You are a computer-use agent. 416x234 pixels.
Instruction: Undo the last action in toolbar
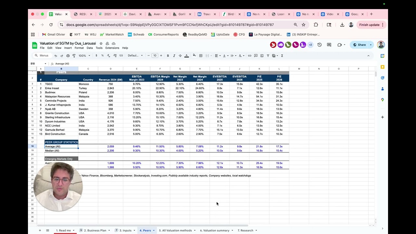pos(56,56)
